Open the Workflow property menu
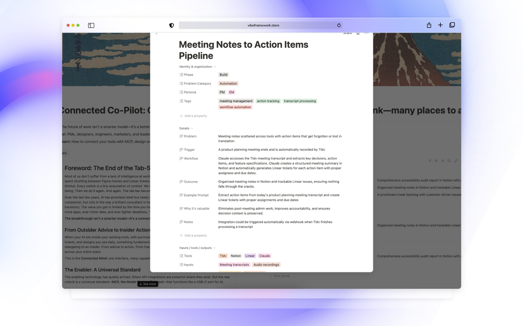The height and width of the screenshot is (326, 523). tap(189, 159)
